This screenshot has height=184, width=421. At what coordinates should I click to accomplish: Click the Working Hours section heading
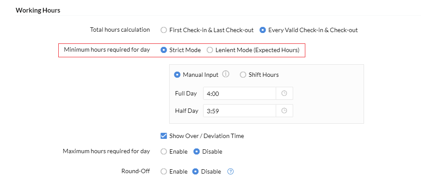38,10
